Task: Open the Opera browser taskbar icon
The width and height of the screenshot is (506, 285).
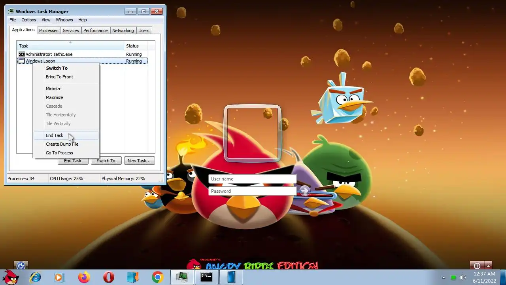Action: 109,277
